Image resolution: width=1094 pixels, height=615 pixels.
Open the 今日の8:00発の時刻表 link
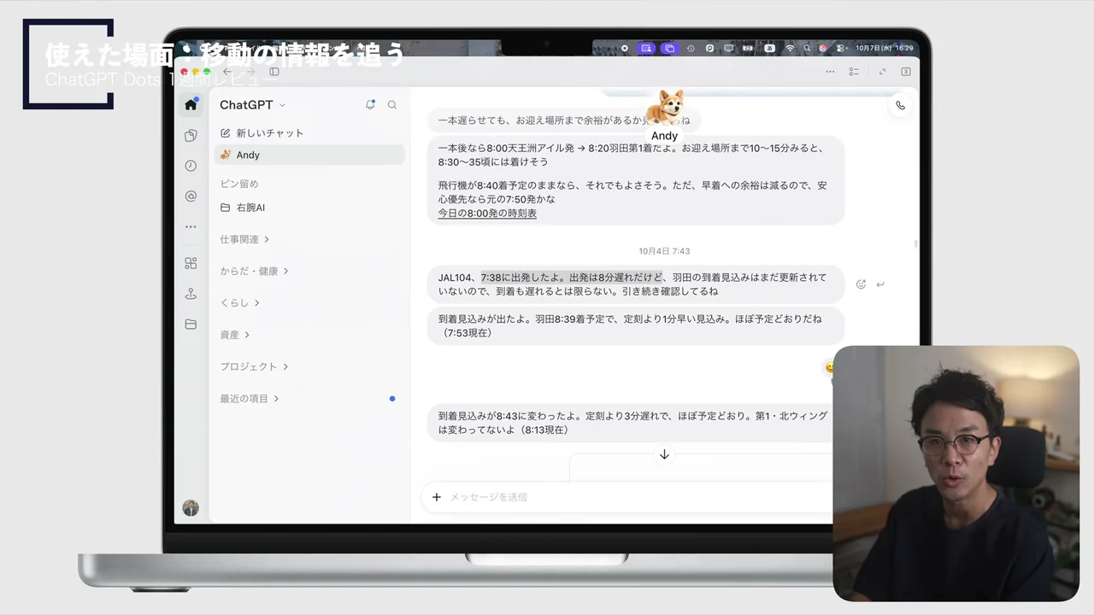(x=487, y=214)
